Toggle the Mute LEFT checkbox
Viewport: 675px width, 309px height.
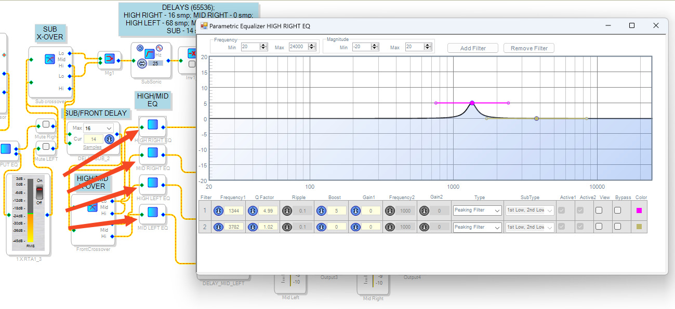46,147
